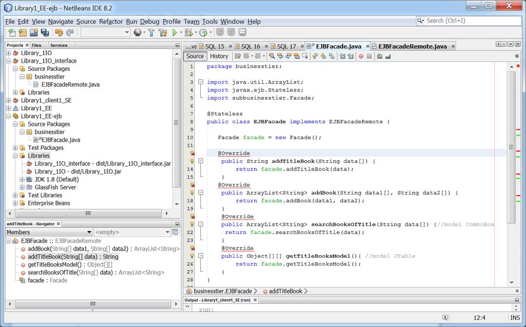
Task: Collapse the addTitleBook method code fold
Action: (x=201, y=161)
